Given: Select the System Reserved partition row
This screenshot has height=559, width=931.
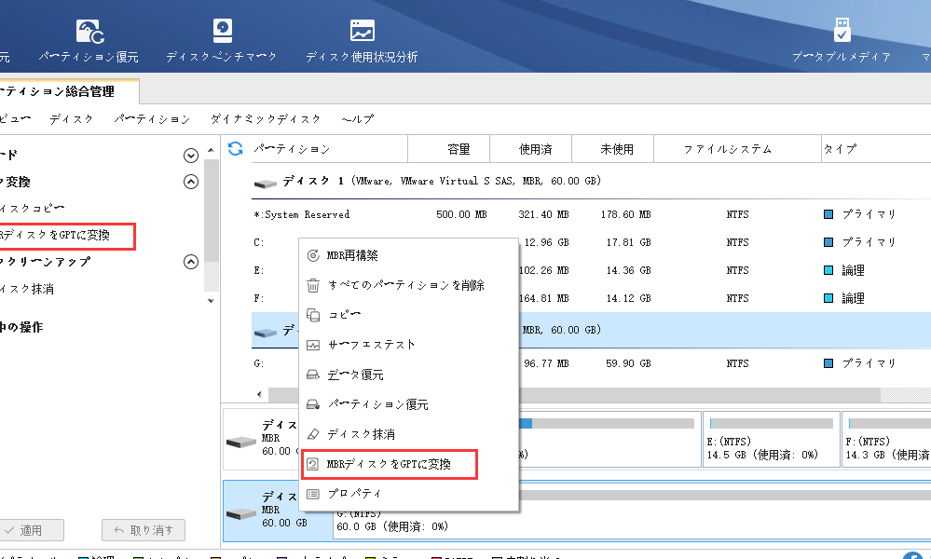Looking at the screenshot, I should 592,214.
